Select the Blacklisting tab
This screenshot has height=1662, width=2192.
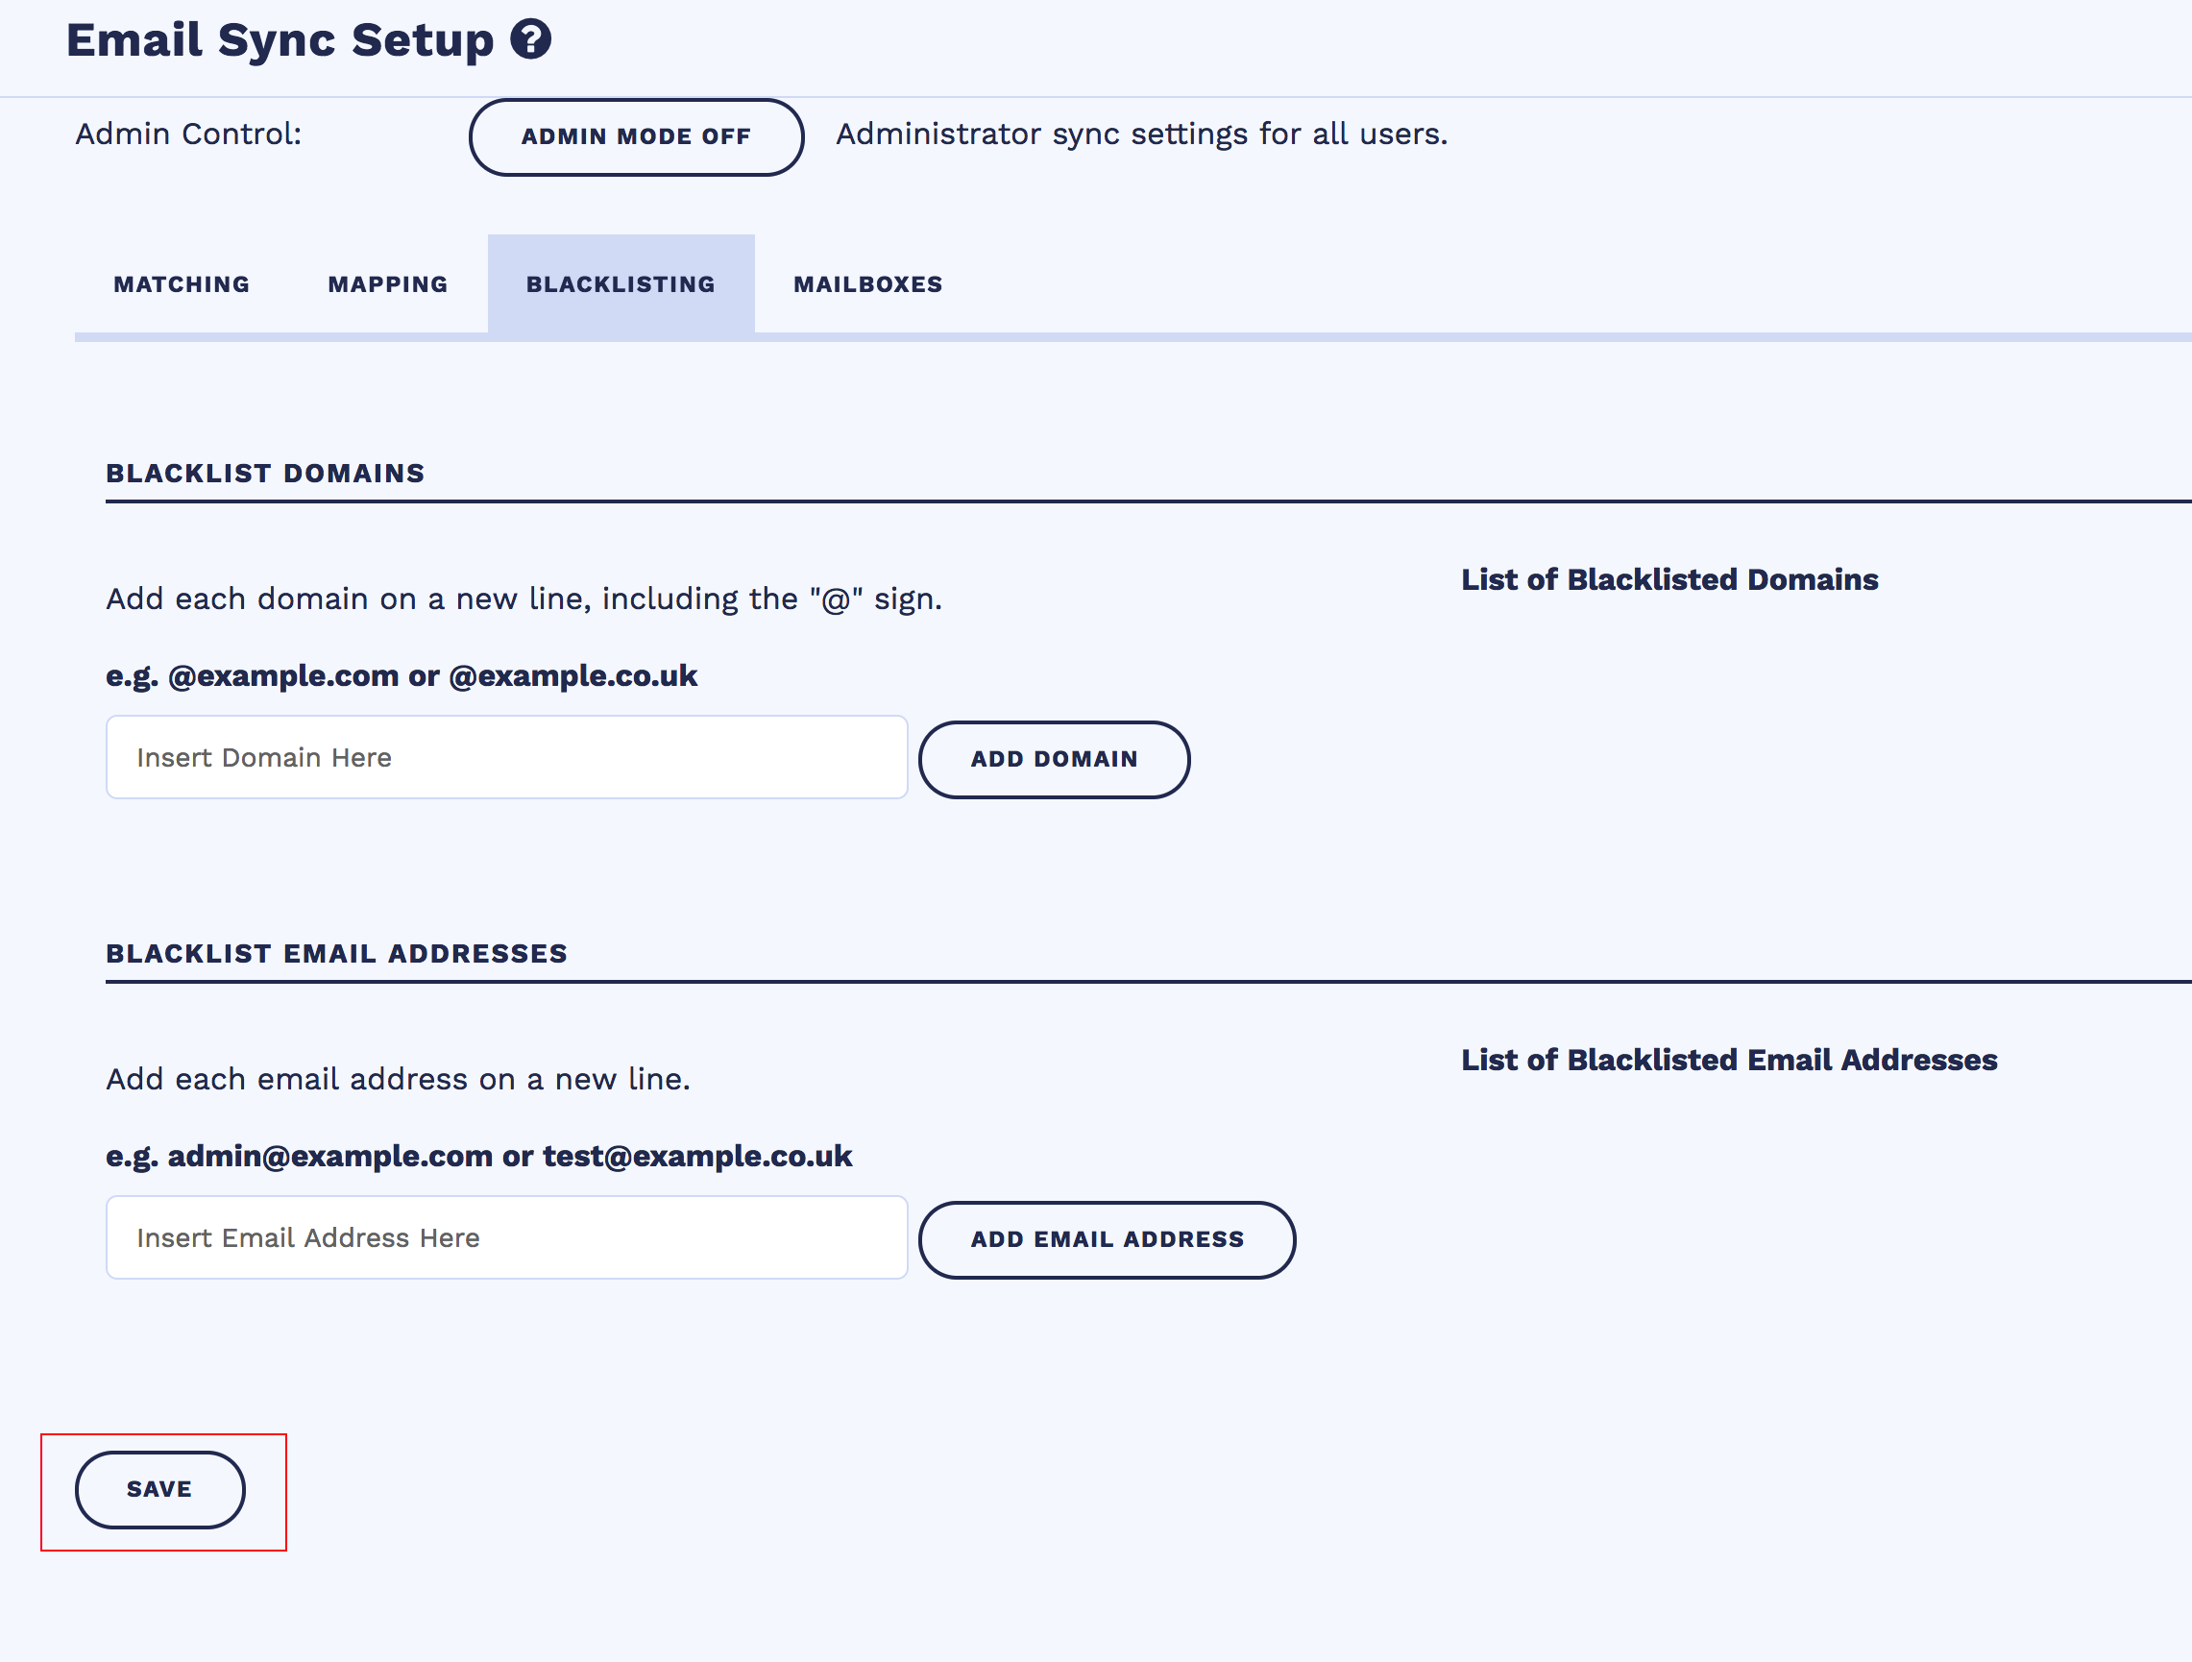[621, 284]
